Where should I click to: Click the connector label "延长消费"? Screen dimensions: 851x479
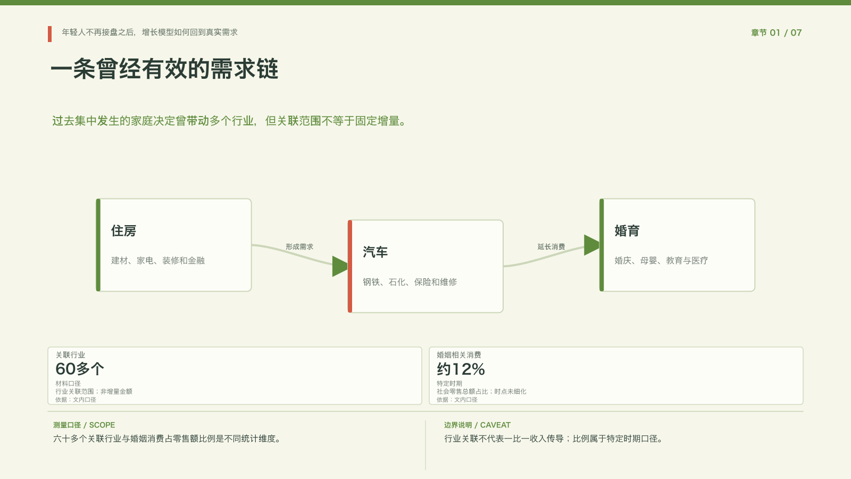(x=551, y=247)
